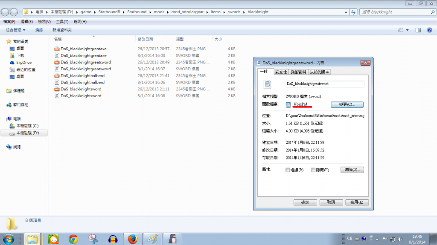Click the Windows Start orb
The image size is (437, 245).
pyautogui.click(x=9, y=239)
